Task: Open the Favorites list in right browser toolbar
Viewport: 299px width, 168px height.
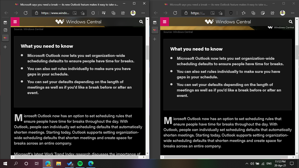Action: click(244, 13)
